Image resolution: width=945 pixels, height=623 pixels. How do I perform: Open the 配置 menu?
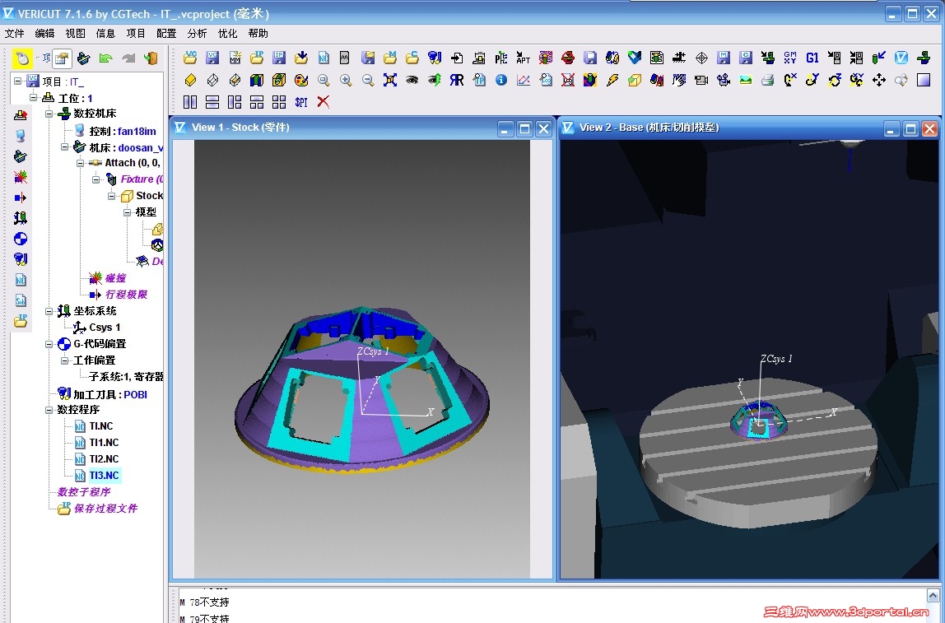pos(166,33)
